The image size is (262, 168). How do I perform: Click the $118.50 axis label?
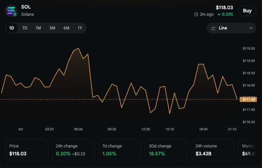pyautogui.click(x=249, y=73)
